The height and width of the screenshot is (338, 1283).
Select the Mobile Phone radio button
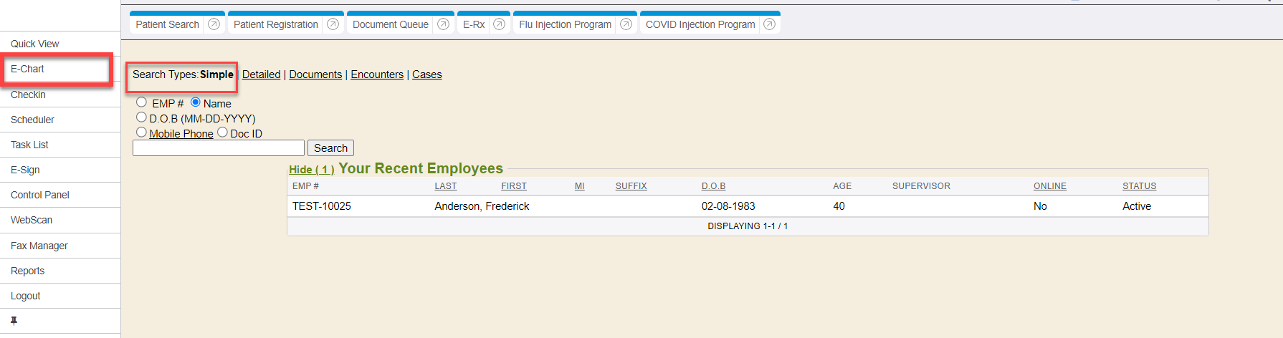point(142,132)
